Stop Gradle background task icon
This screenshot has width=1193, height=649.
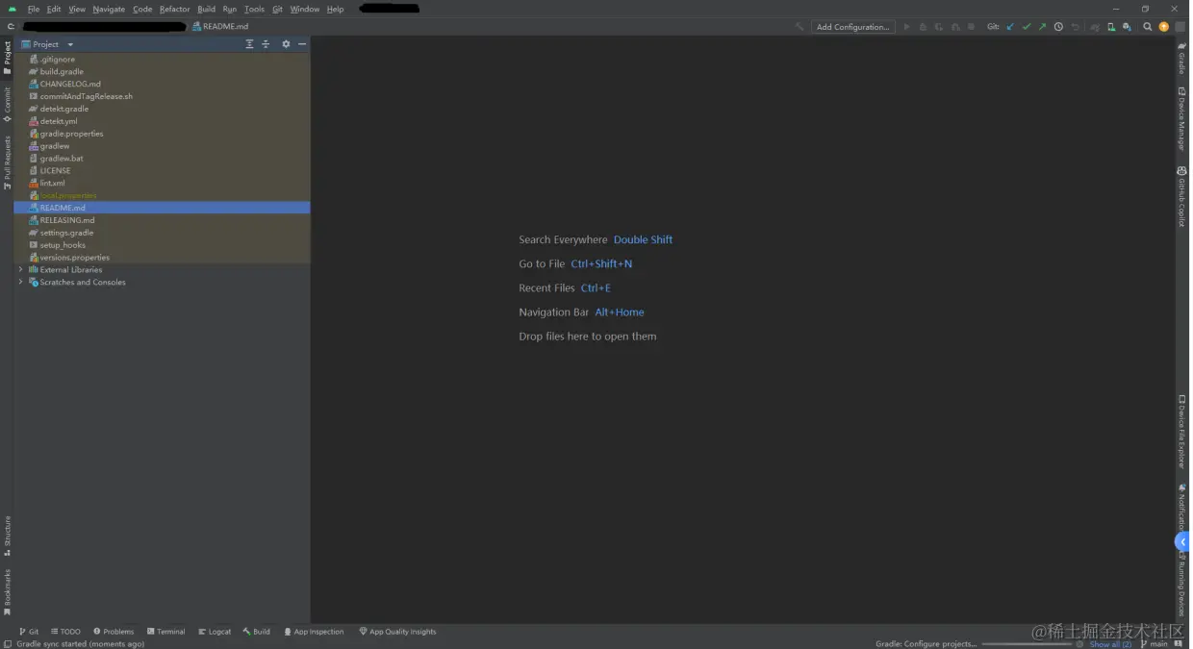coord(1079,644)
